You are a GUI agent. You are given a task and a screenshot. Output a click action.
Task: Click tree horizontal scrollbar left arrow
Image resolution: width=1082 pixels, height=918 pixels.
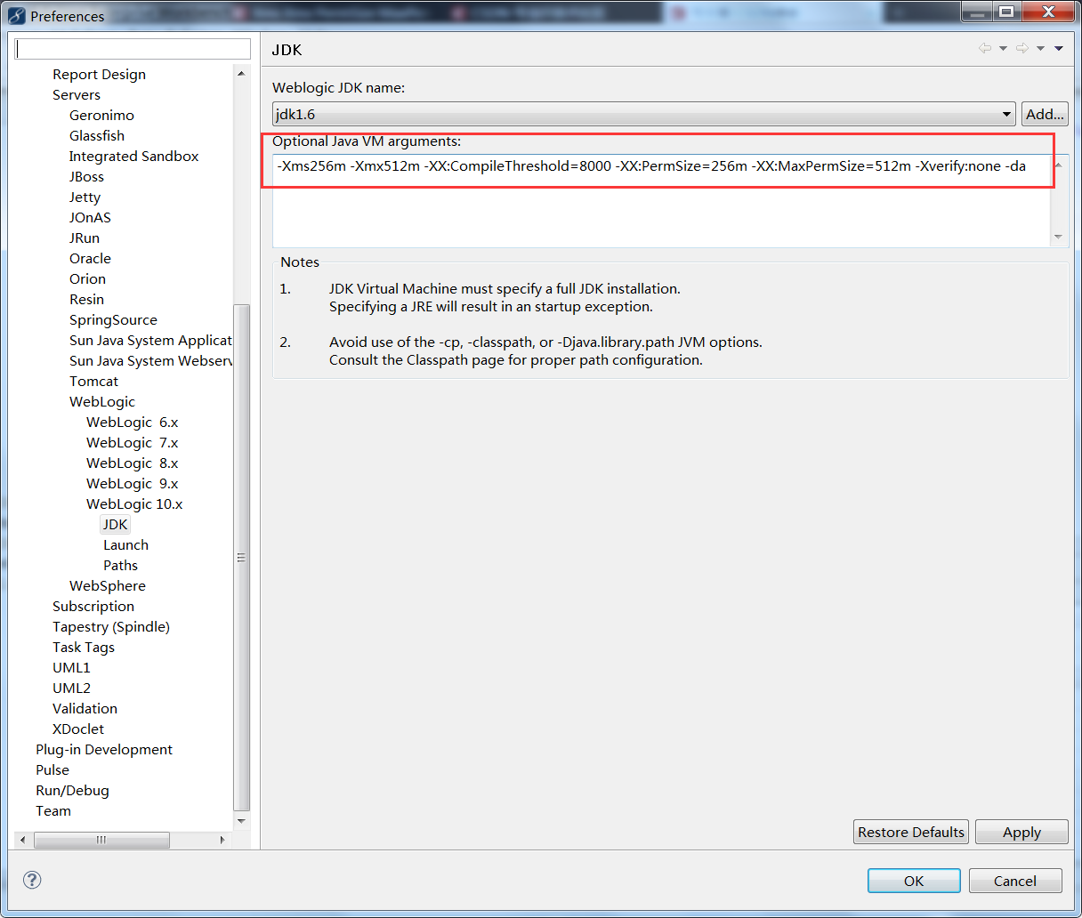point(23,840)
